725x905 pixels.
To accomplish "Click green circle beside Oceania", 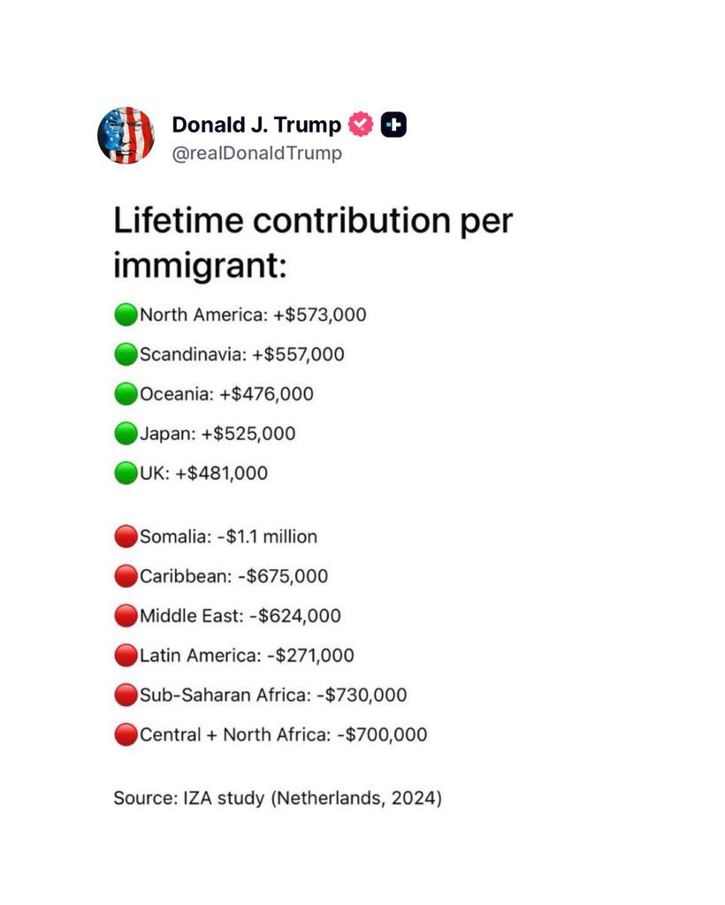I will click(x=126, y=394).
